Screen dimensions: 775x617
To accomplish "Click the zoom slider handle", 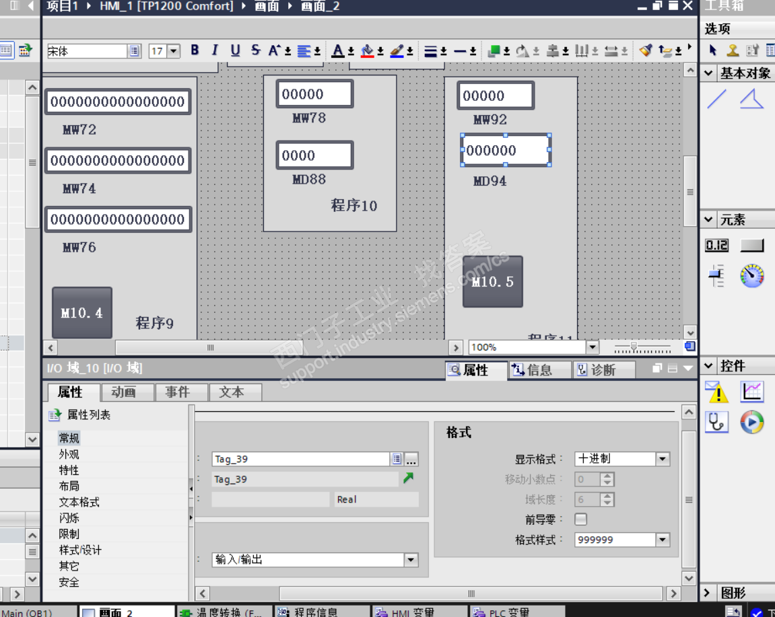I will (634, 347).
